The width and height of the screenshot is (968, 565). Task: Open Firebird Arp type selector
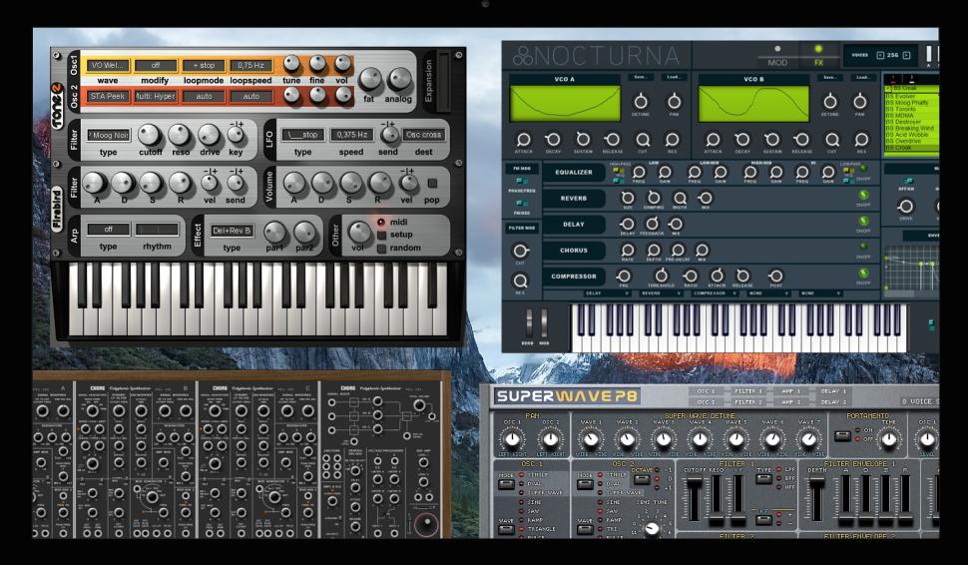(108, 229)
